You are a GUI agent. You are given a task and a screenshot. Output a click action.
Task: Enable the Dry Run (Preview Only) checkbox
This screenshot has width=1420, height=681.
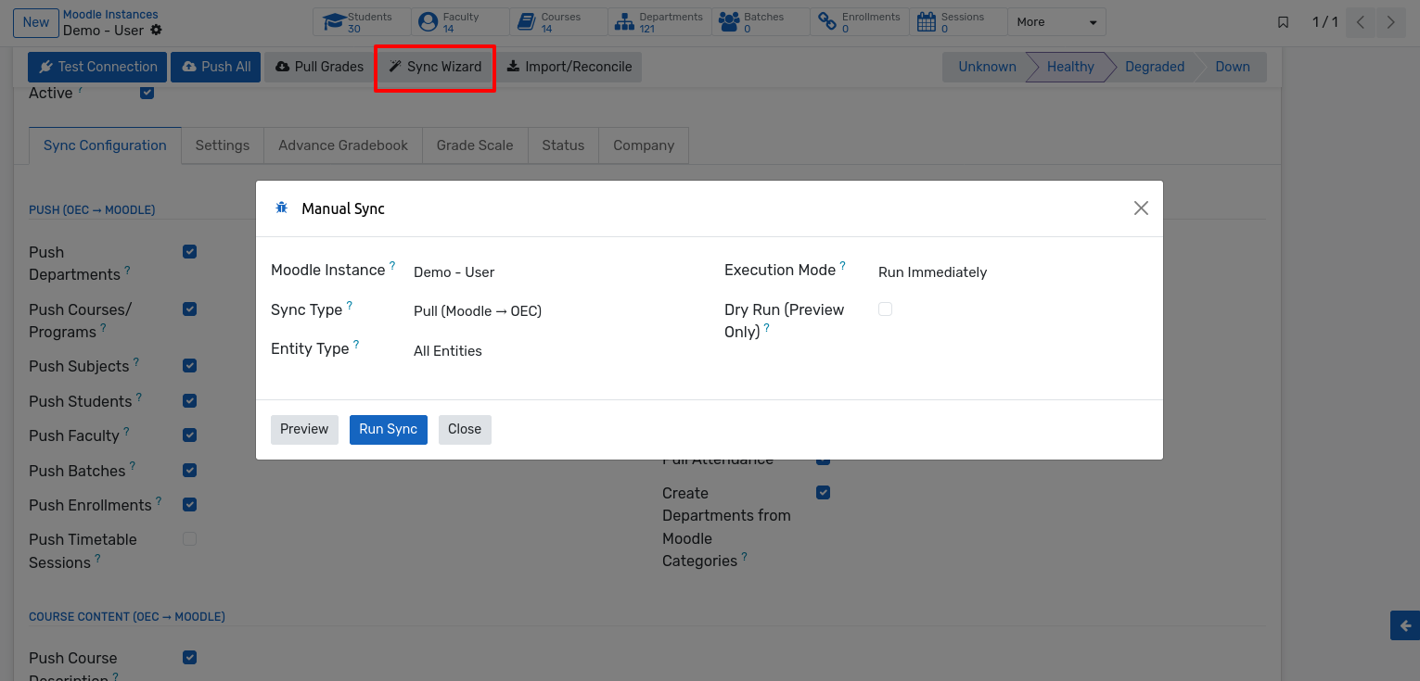click(x=885, y=309)
